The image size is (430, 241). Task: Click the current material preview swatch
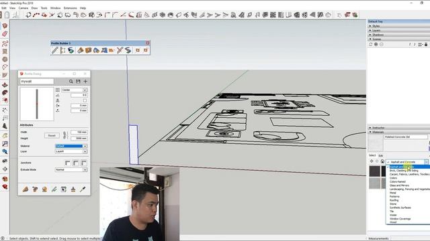pyautogui.click(x=376, y=143)
